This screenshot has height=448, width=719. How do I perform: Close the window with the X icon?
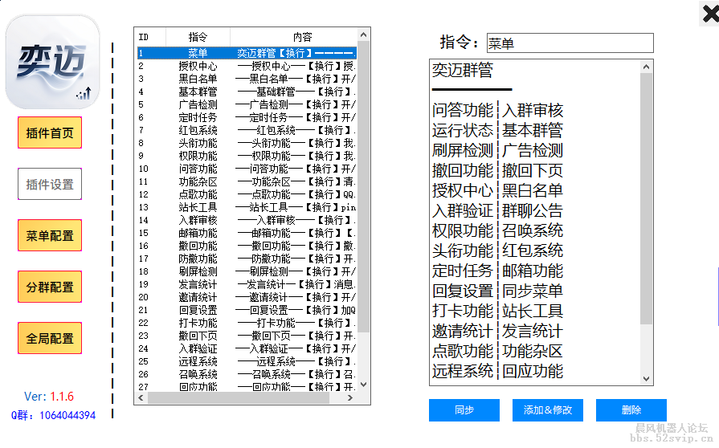(x=710, y=13)
